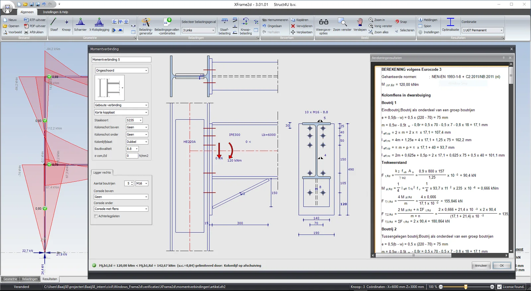Image resolution: width=531 pixels, height=291 pixels.
Task: Export with PDF-uitvoer
Action: coord(35,26)
